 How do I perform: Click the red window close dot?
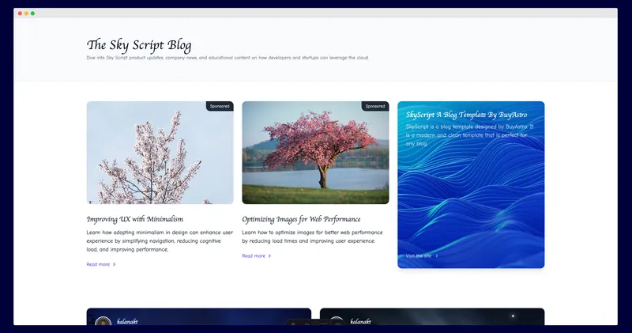[x=20, y=13]
